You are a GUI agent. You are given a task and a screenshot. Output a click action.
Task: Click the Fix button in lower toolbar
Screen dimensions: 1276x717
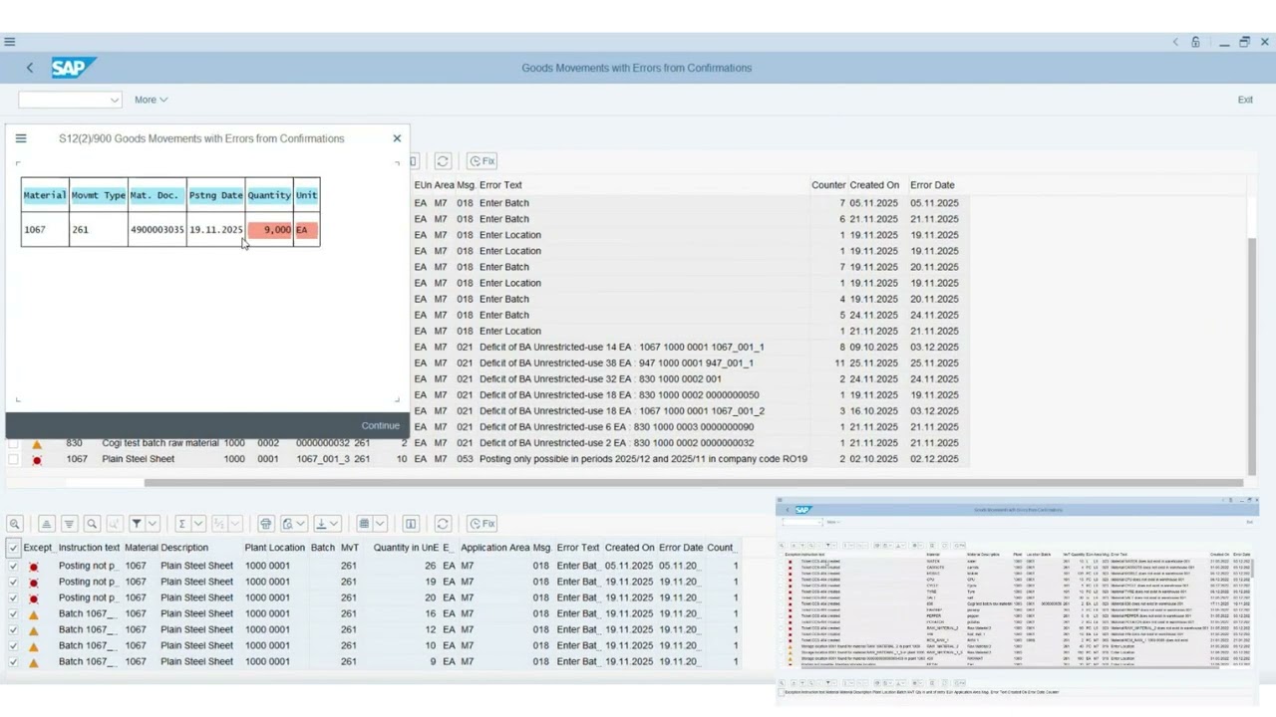point(482,524)
